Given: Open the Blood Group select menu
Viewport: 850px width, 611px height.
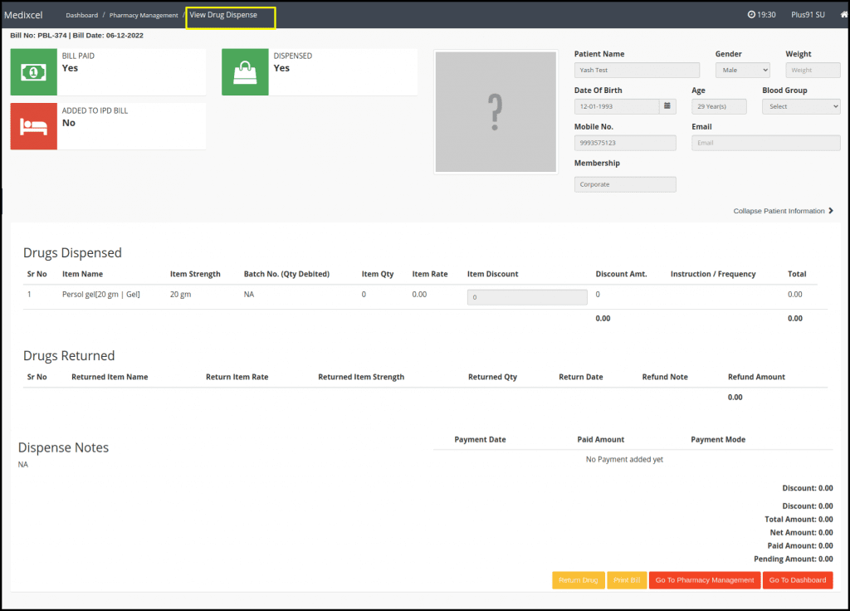Looking at the screenshot, I should (801, 106).
